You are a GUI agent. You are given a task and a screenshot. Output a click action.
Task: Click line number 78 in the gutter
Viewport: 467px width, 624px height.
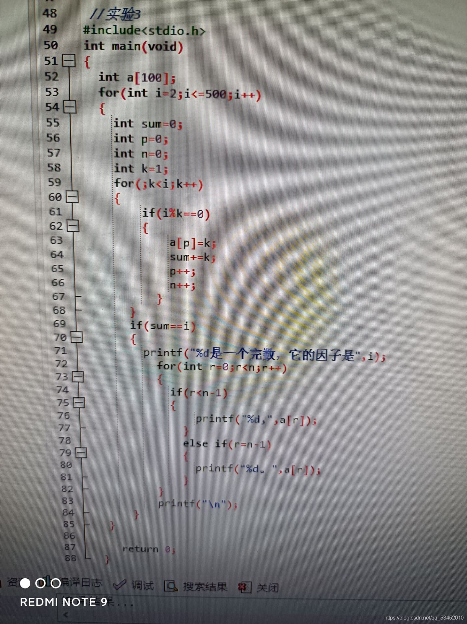(65, 440)
